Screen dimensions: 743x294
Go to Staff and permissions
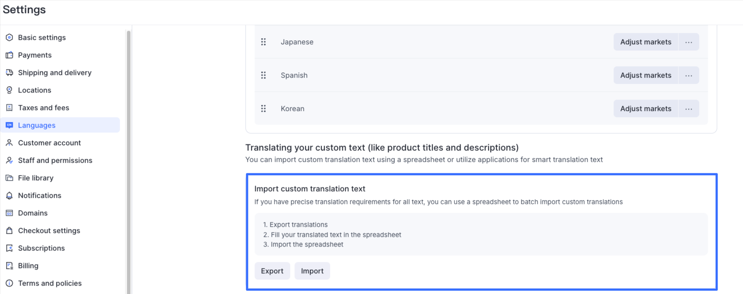pos(55,161)
